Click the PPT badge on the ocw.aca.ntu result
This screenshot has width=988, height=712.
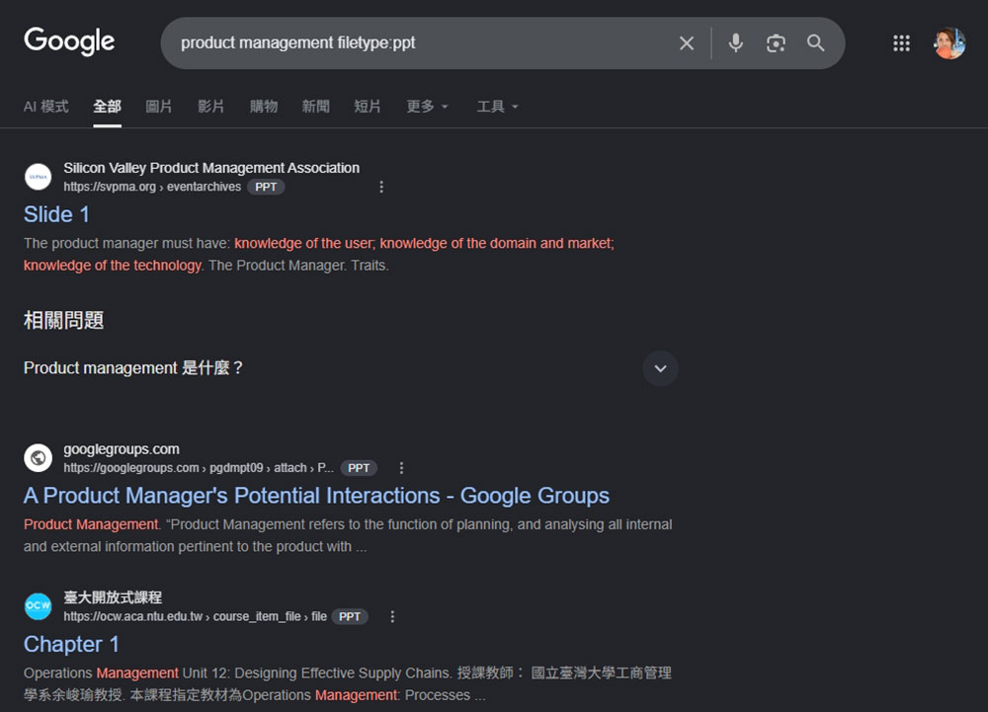pyautogui.click(x=350, y=616)
